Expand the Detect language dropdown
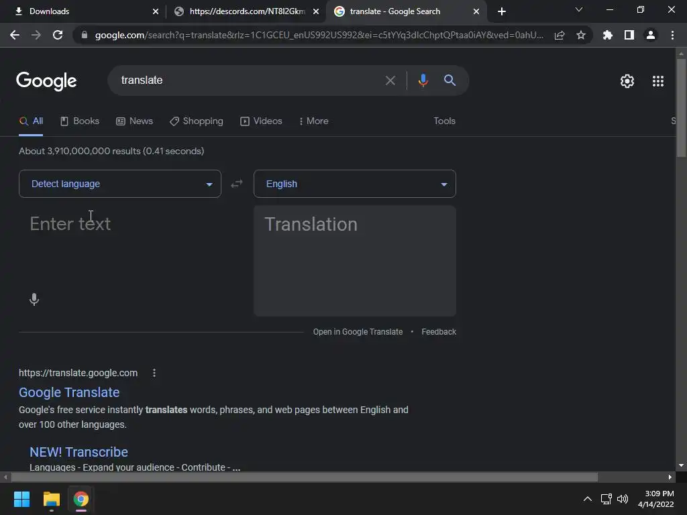The width and height of the screenshot is (687, 515). pos(120,184)
